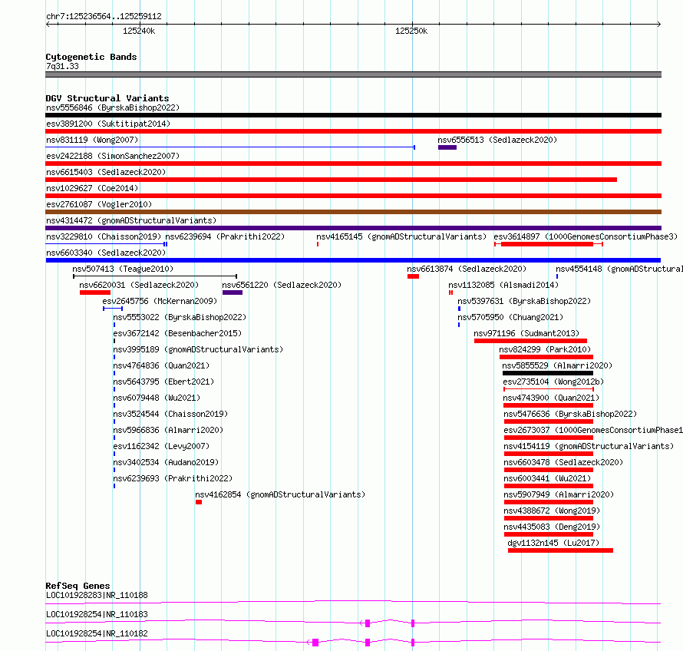
Task: Open nsv5553022 (ByrskaBishop2022) label
Action: pos(180,317)
